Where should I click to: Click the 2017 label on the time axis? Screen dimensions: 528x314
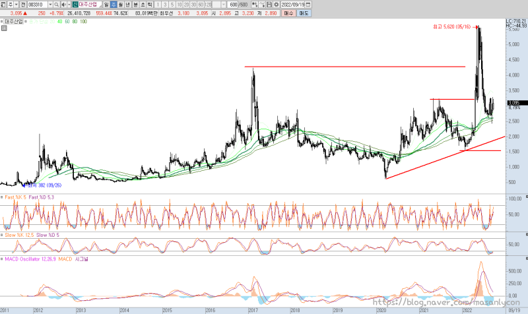(253, 310)
